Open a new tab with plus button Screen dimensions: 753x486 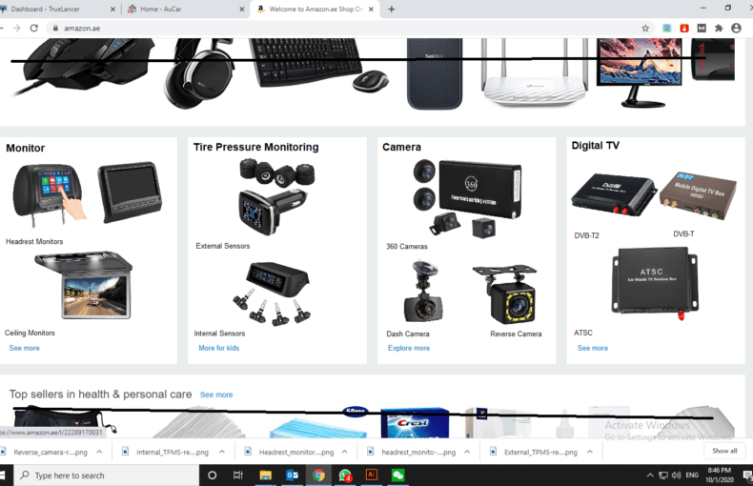pos(392,10)
